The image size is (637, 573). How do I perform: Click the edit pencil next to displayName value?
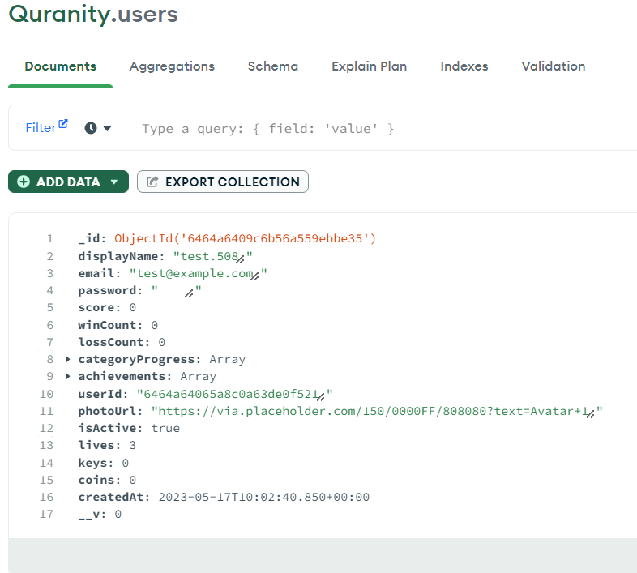point(239,258)
